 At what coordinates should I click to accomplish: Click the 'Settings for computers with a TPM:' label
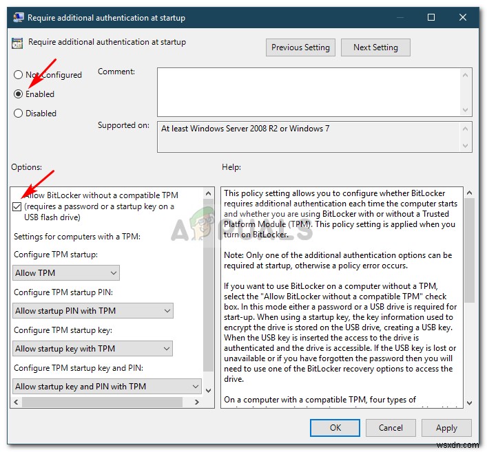tap(77, 237)
